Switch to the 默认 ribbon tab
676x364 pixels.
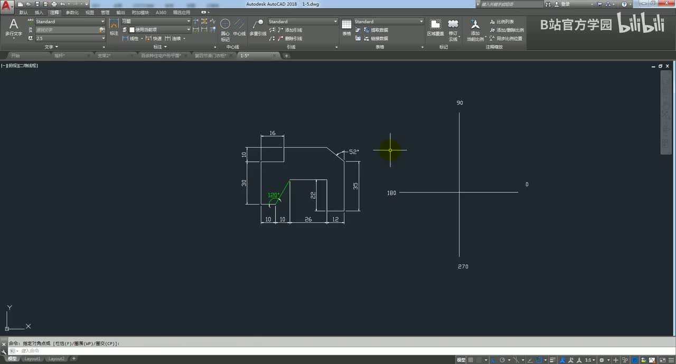24,12
